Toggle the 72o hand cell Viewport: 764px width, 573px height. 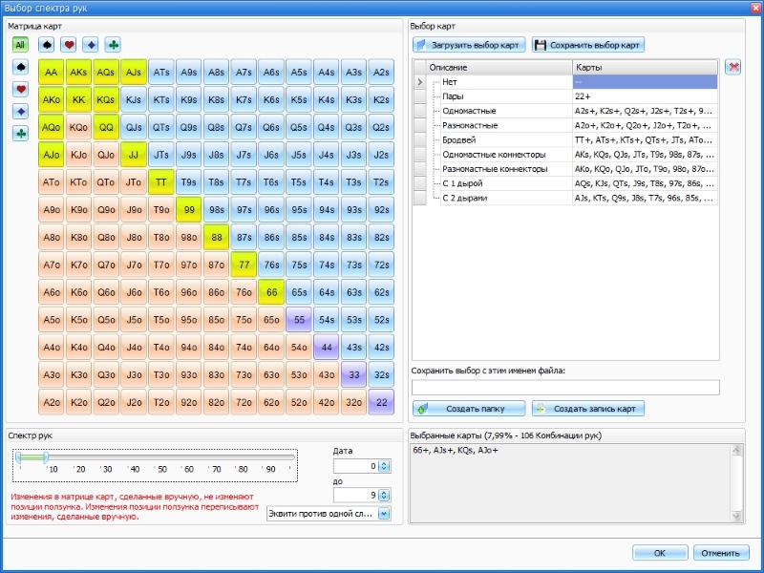click(x=244, y=402)
